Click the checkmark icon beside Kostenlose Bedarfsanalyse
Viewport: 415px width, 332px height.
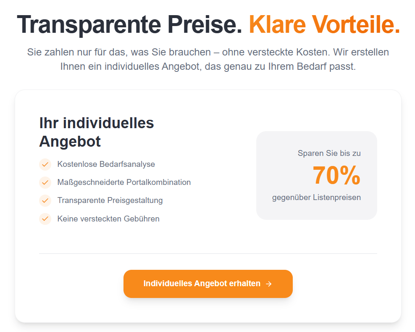pos(45,164)
